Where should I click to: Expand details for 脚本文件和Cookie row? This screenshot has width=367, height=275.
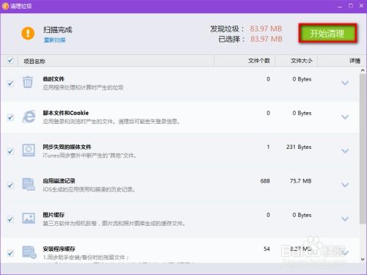(345, 117)
